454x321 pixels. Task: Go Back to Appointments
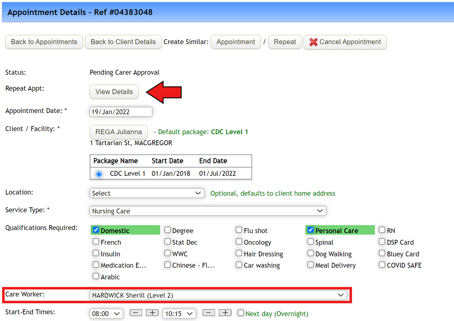pos(44,42)
